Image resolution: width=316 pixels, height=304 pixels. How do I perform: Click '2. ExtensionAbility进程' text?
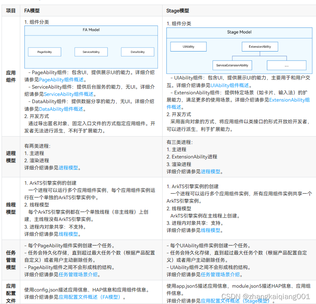(192, 157)
